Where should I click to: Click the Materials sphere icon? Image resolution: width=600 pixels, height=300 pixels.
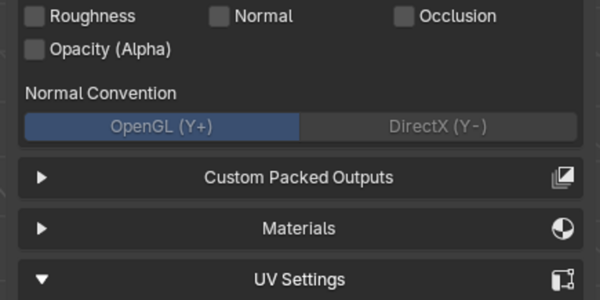pos(562,229)
